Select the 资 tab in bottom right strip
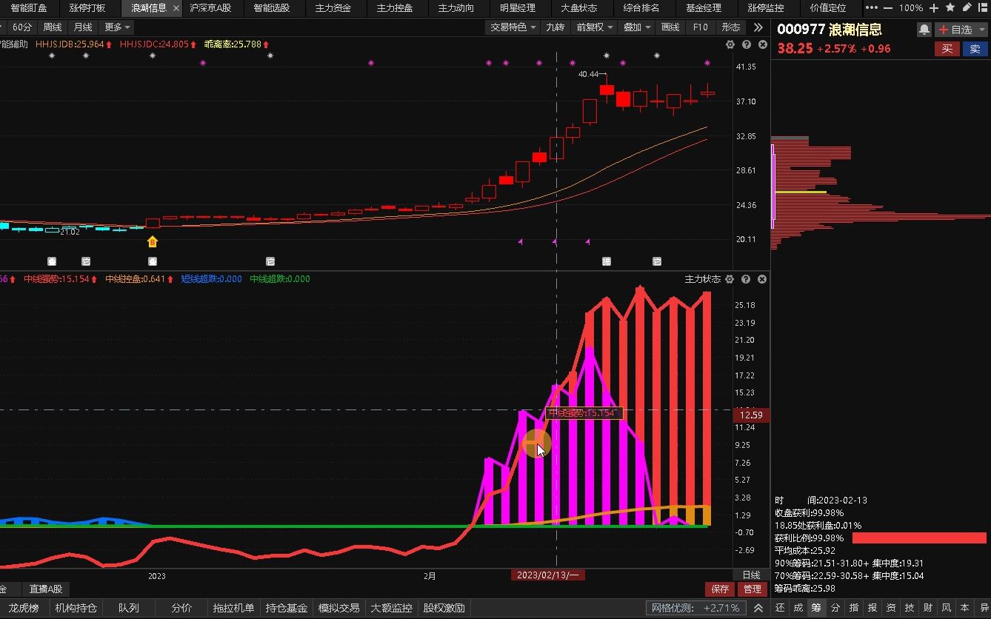 891,608
